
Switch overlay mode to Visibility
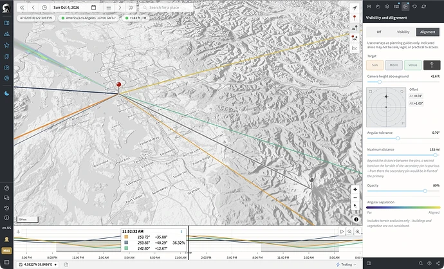tap(403, 32)
